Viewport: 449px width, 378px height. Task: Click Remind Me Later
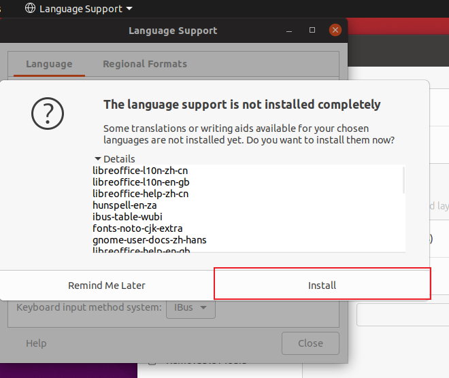[107, 285]
